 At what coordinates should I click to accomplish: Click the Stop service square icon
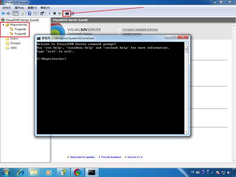click(55, 13)
